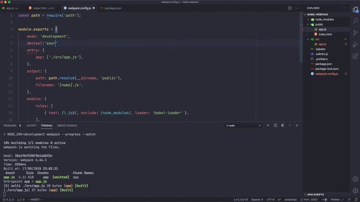Open the OUTPUT panel tab
Screen dimensions: 360x202
pos(31,126)
